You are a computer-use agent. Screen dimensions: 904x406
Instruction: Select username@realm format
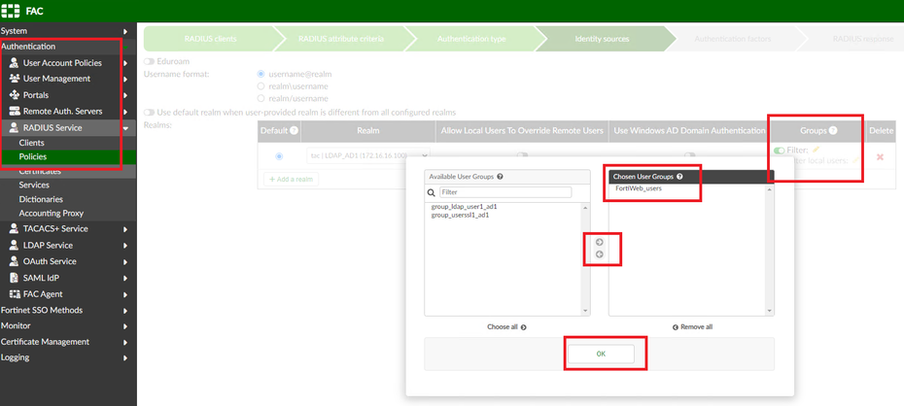[x=261, y=74]
